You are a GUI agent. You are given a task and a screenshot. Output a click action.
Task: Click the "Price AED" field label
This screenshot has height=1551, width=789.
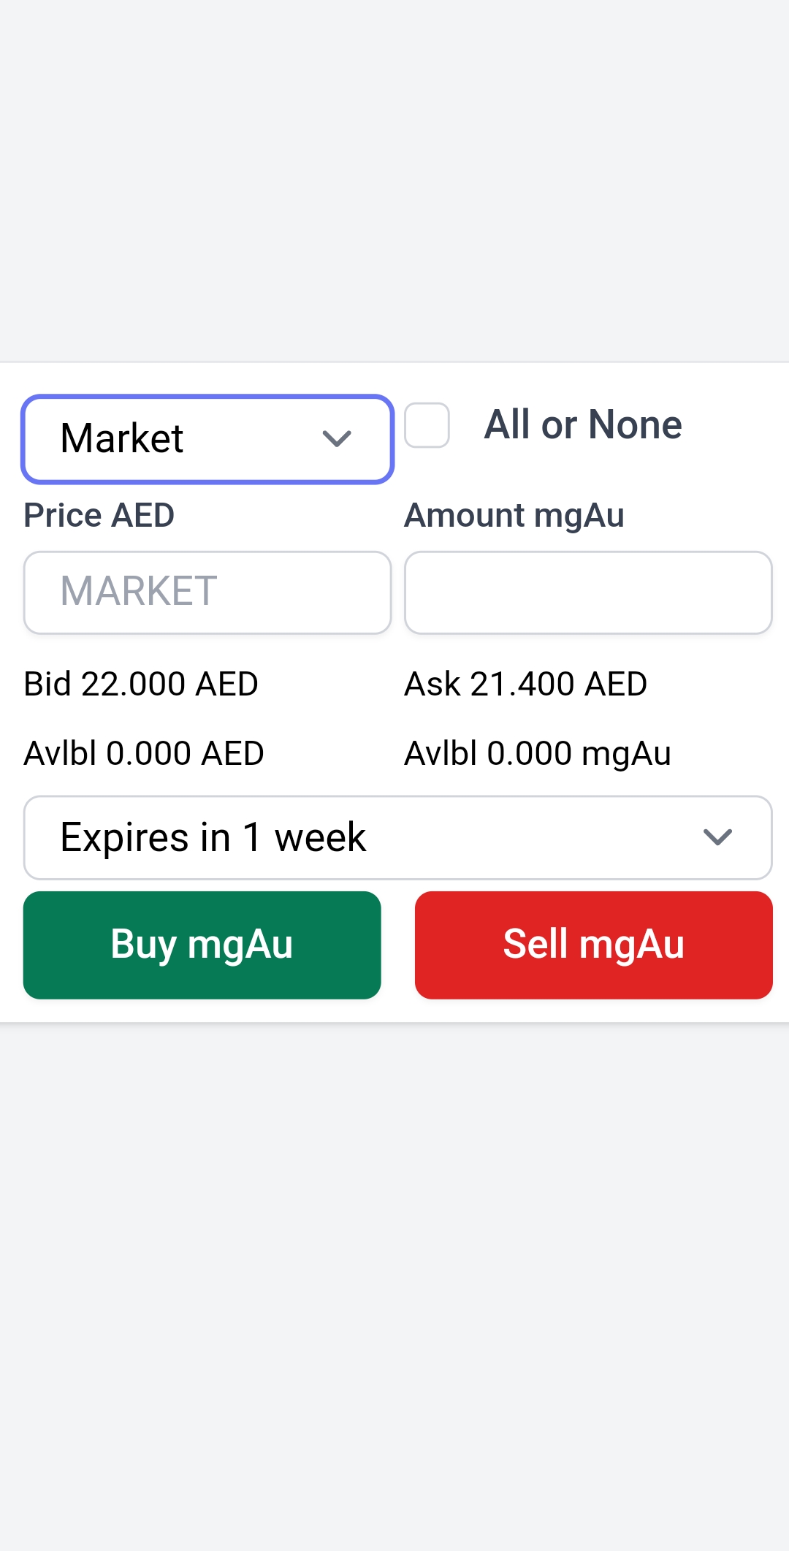99,515
